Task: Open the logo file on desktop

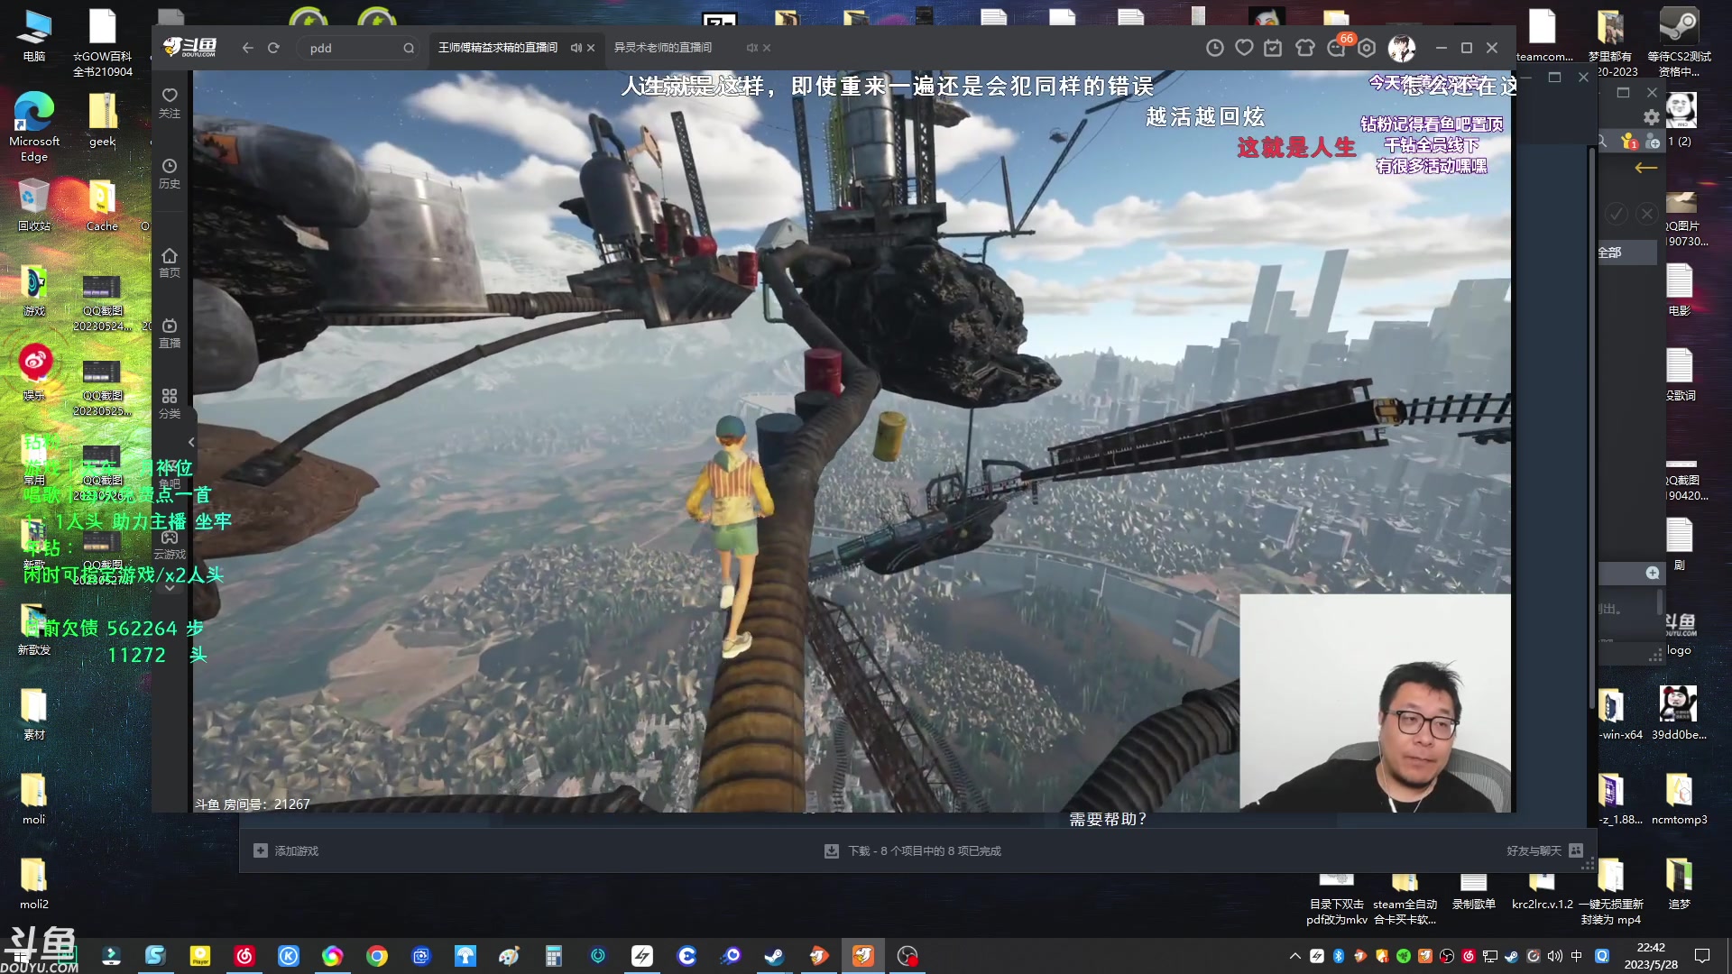Action: (x=1679, y=635)
